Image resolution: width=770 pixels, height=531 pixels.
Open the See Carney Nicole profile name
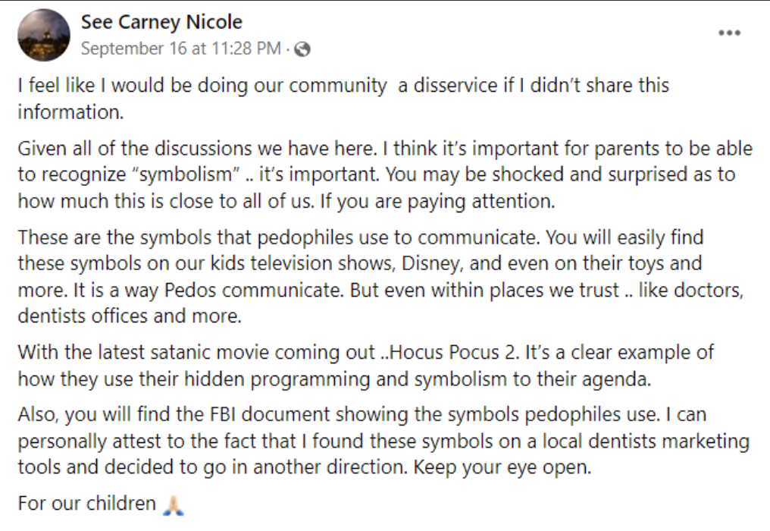(161, 22)
